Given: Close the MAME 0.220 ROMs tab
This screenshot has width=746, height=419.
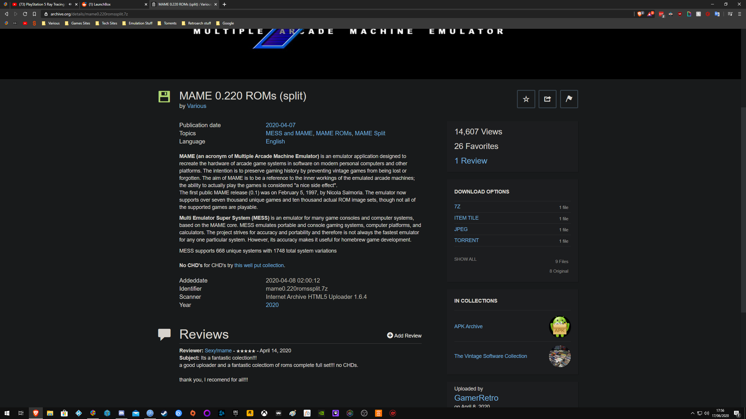Looking at the screenshot, I should click(216, 4).
